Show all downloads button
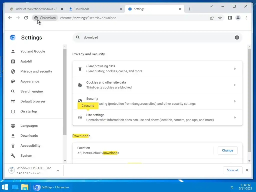 [232, 170]
